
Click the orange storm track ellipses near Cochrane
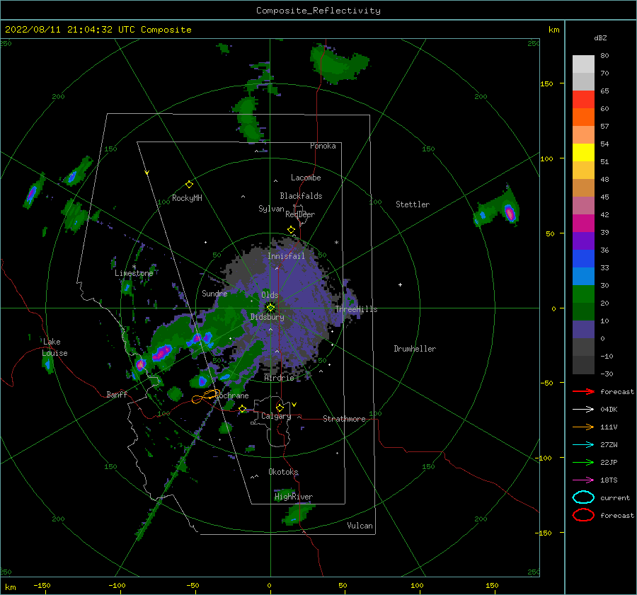[x=207, y=396]
